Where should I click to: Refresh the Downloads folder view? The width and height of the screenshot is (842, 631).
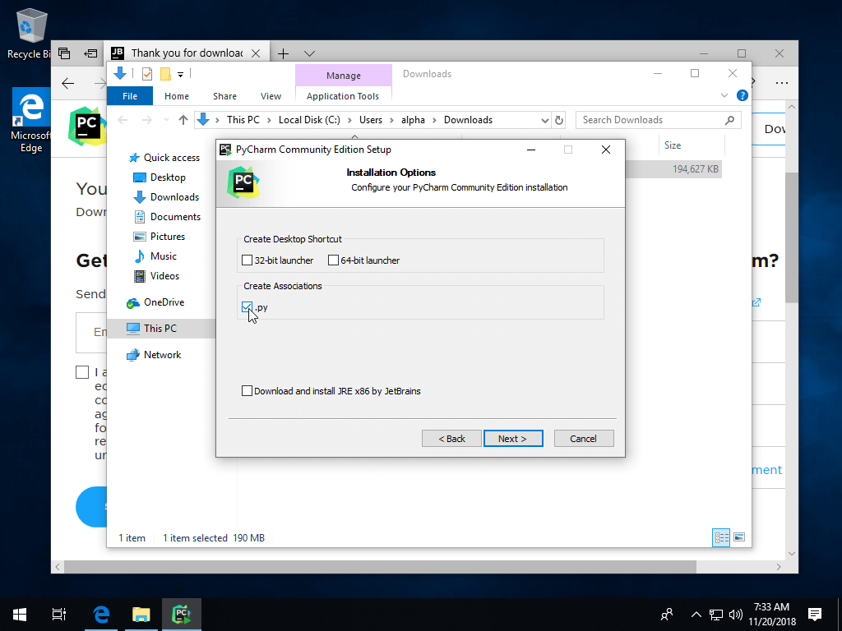coord(559,120)
